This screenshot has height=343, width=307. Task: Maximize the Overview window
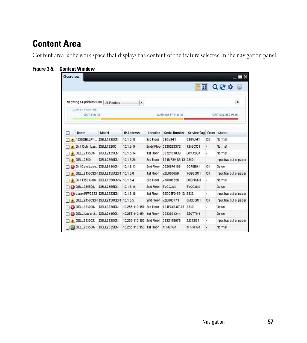240,77
